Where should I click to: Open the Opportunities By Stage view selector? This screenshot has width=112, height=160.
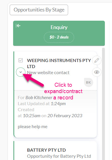pyautogui.click(x=39, y=10)
